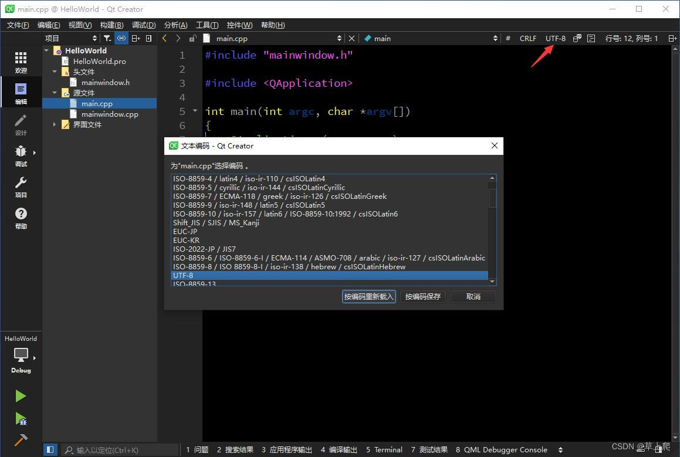
Task: Click the green Run button
Action: (x=21, y=396)
